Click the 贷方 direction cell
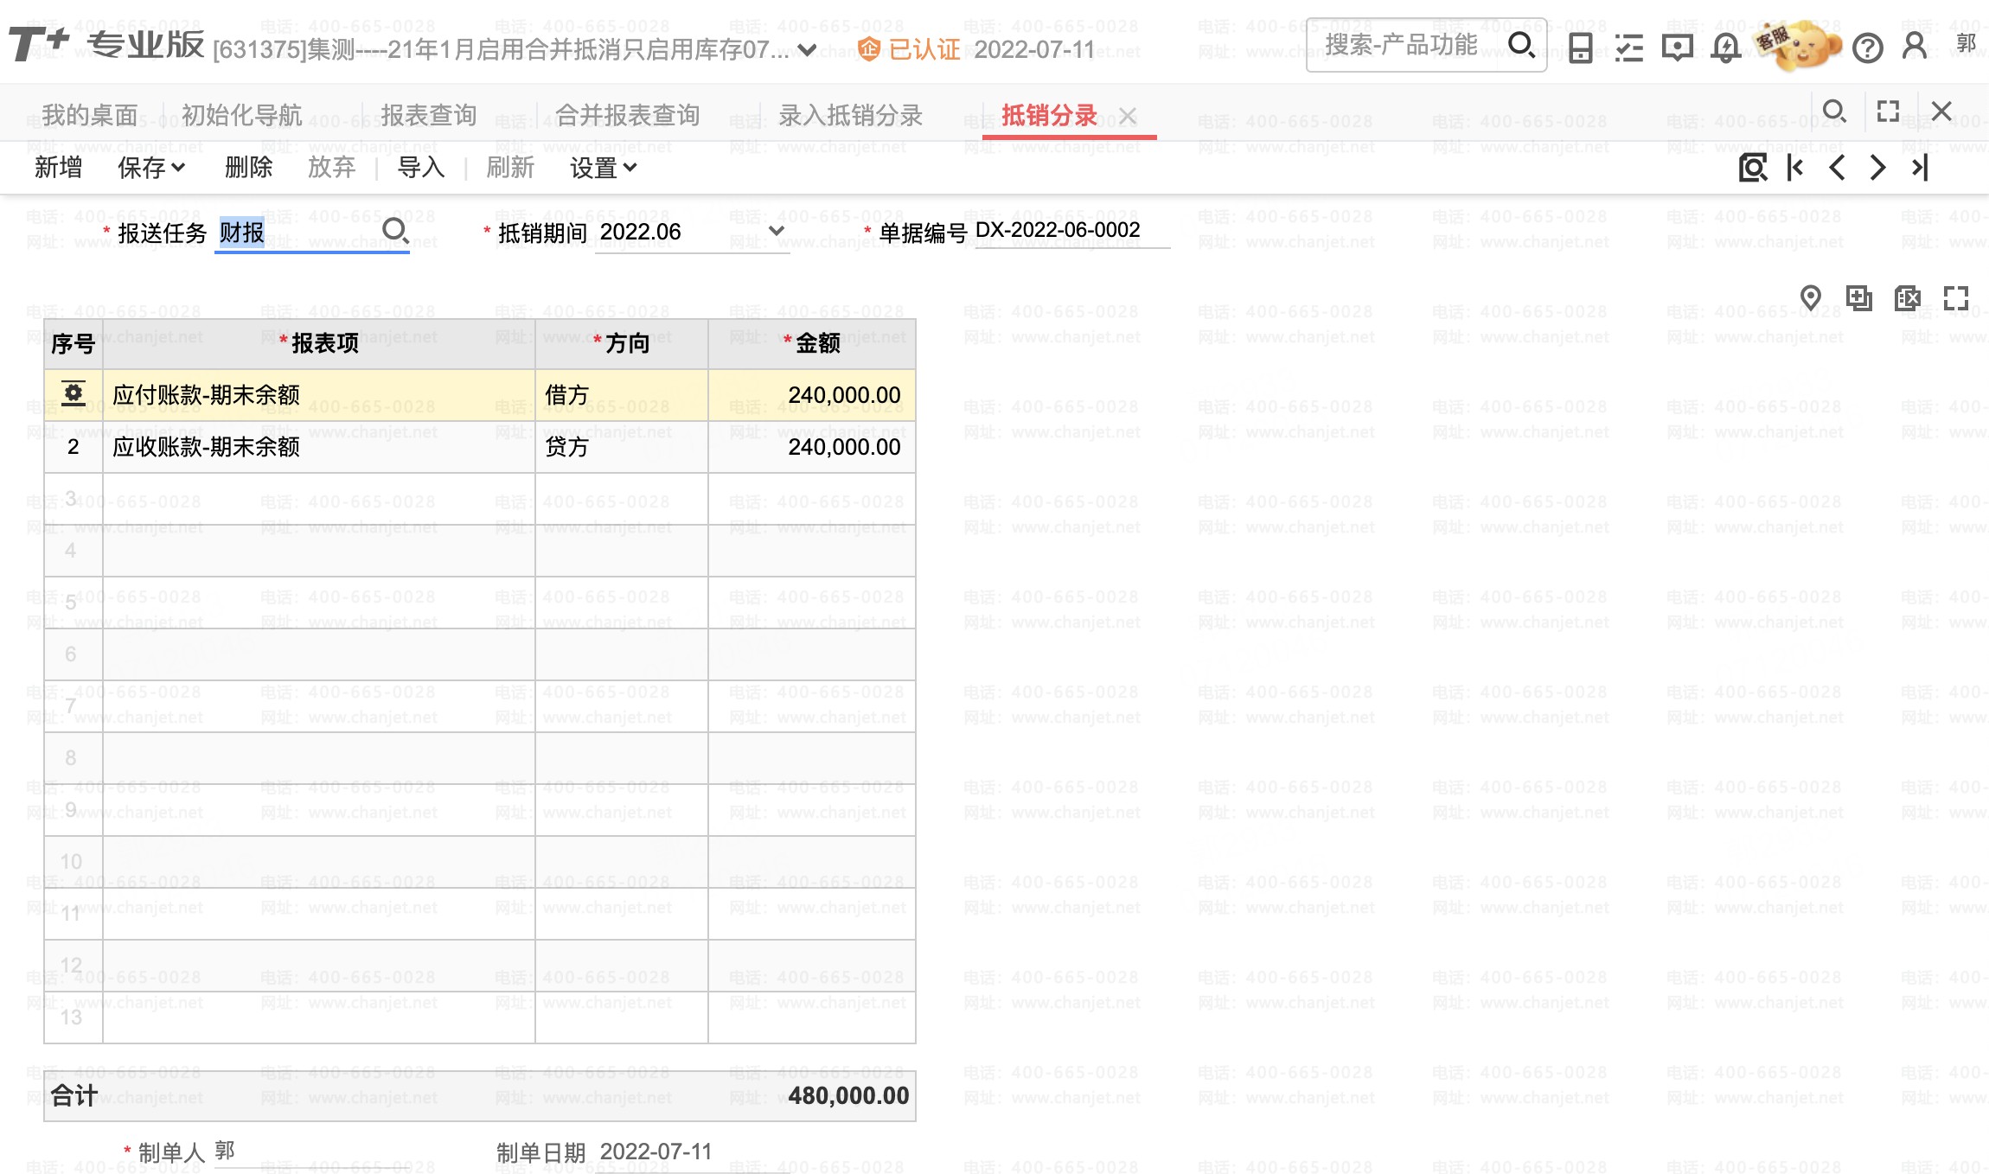The width and height of the screenshot is (1989, 1174). pyautogui.click(x=622, y=447)
